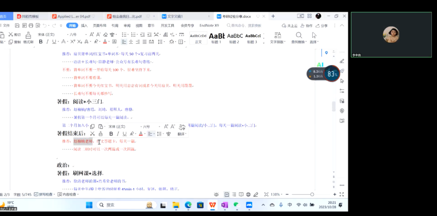
Task: Click the Italic button in the ribbon
Action: coord(47,42)
